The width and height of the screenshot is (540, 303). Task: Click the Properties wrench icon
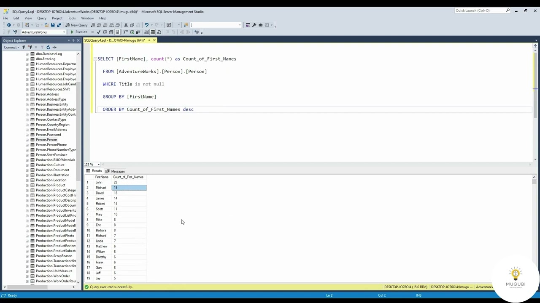tap(254, 25)
